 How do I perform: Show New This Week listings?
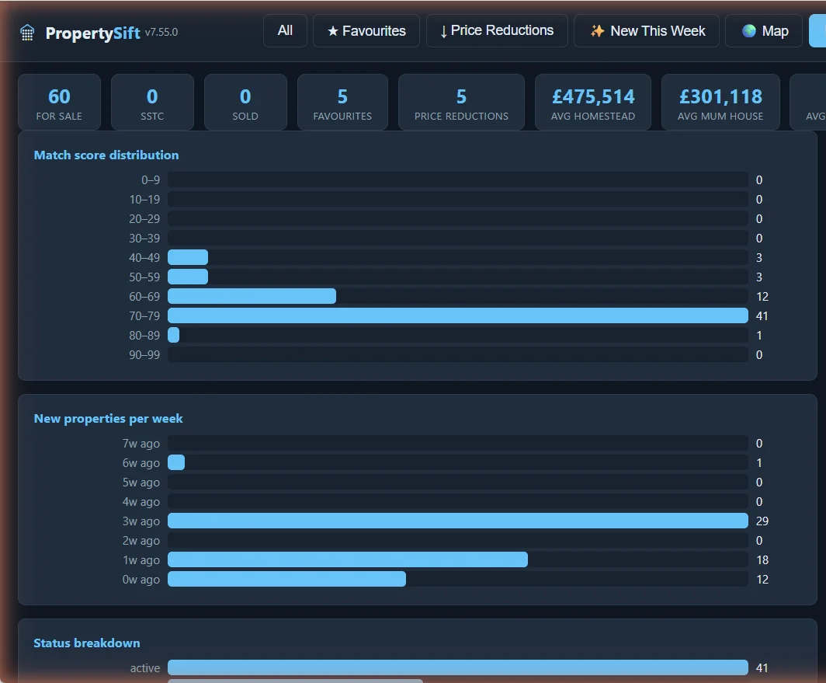pyautogui.click(x=647, y=30)
